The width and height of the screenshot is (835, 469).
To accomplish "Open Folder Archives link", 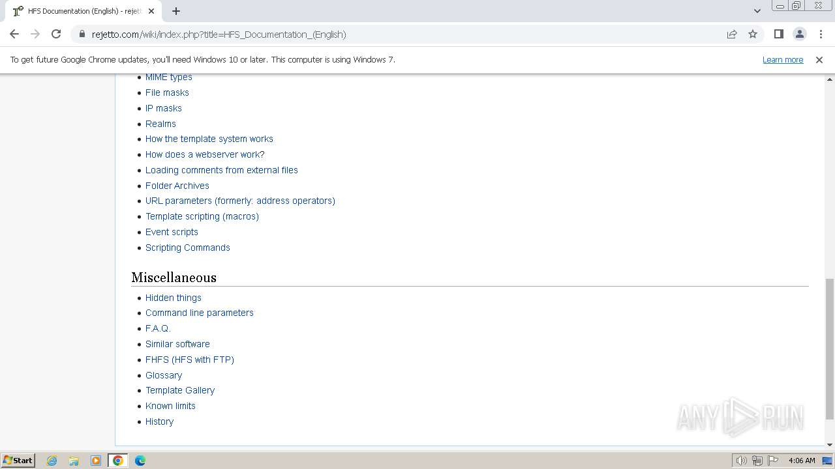I will click(177, 186).
